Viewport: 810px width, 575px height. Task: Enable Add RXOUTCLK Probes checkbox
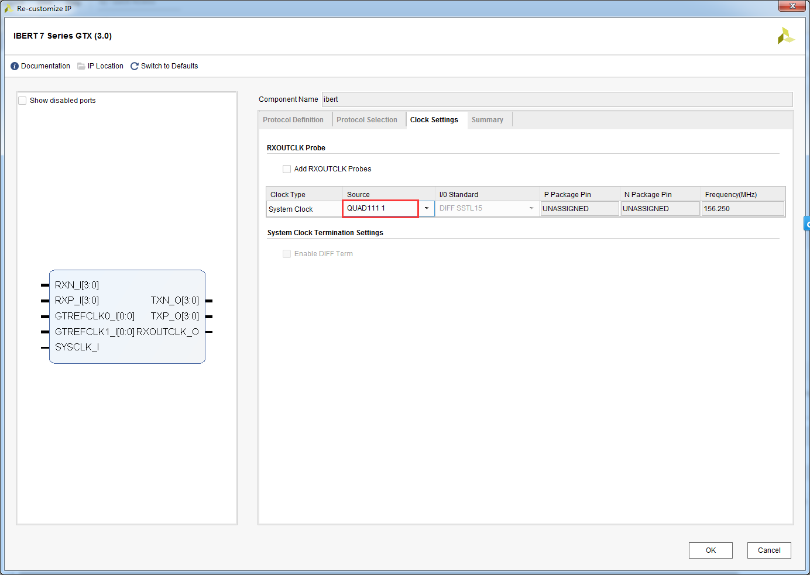click(x=287, y=169)
